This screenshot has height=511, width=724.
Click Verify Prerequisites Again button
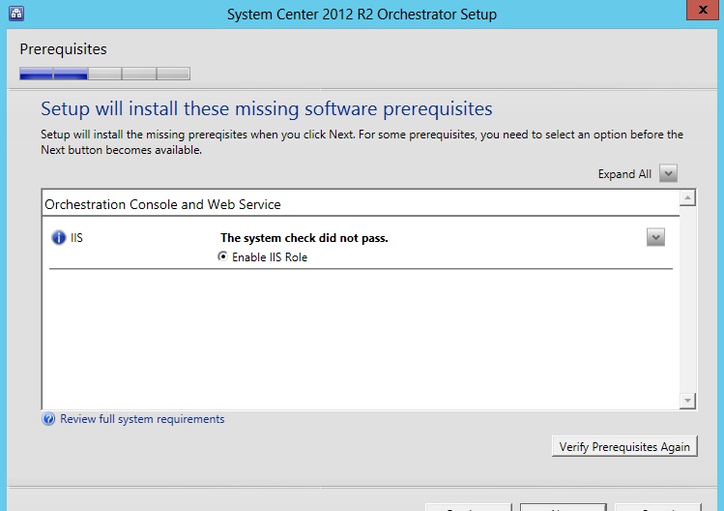point(624,446)
